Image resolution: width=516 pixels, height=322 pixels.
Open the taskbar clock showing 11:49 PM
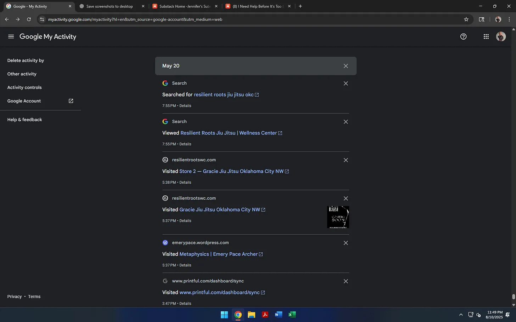(x=494, y=315)
